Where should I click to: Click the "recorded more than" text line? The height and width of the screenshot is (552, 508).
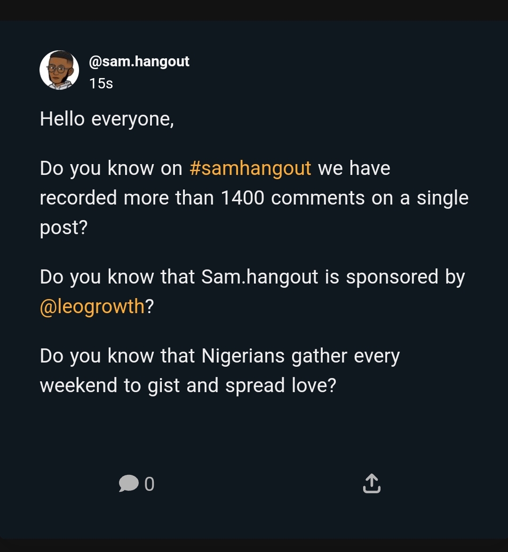[127, 197]
